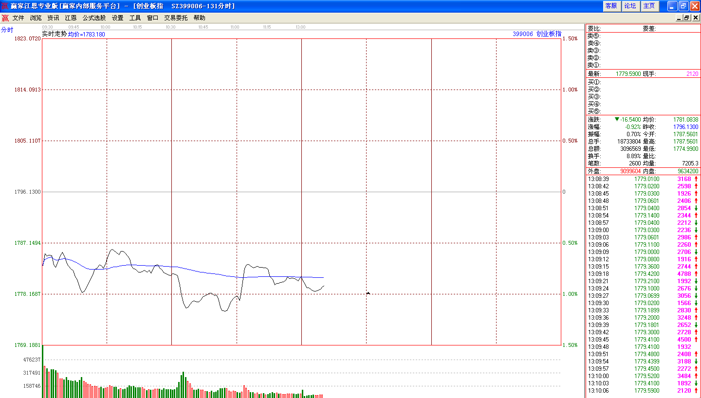Click the 换手 value 8.89%
This screenshot has width=701, height=398.
tap(634, 156)
